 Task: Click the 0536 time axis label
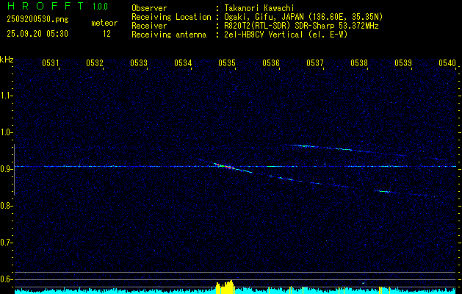point(271,62)
